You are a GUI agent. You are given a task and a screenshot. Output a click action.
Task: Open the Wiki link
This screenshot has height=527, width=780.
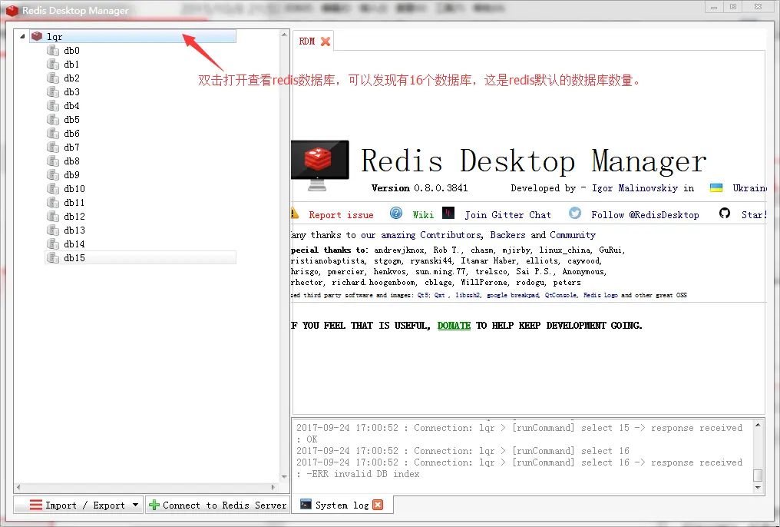click(x=423, y=215)
